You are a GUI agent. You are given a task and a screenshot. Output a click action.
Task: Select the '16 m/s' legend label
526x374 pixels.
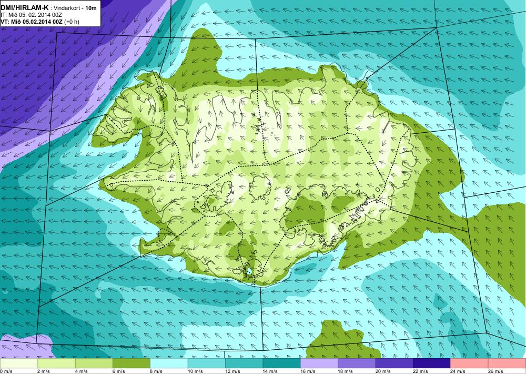pyautogui.click(x=308, y=371)
